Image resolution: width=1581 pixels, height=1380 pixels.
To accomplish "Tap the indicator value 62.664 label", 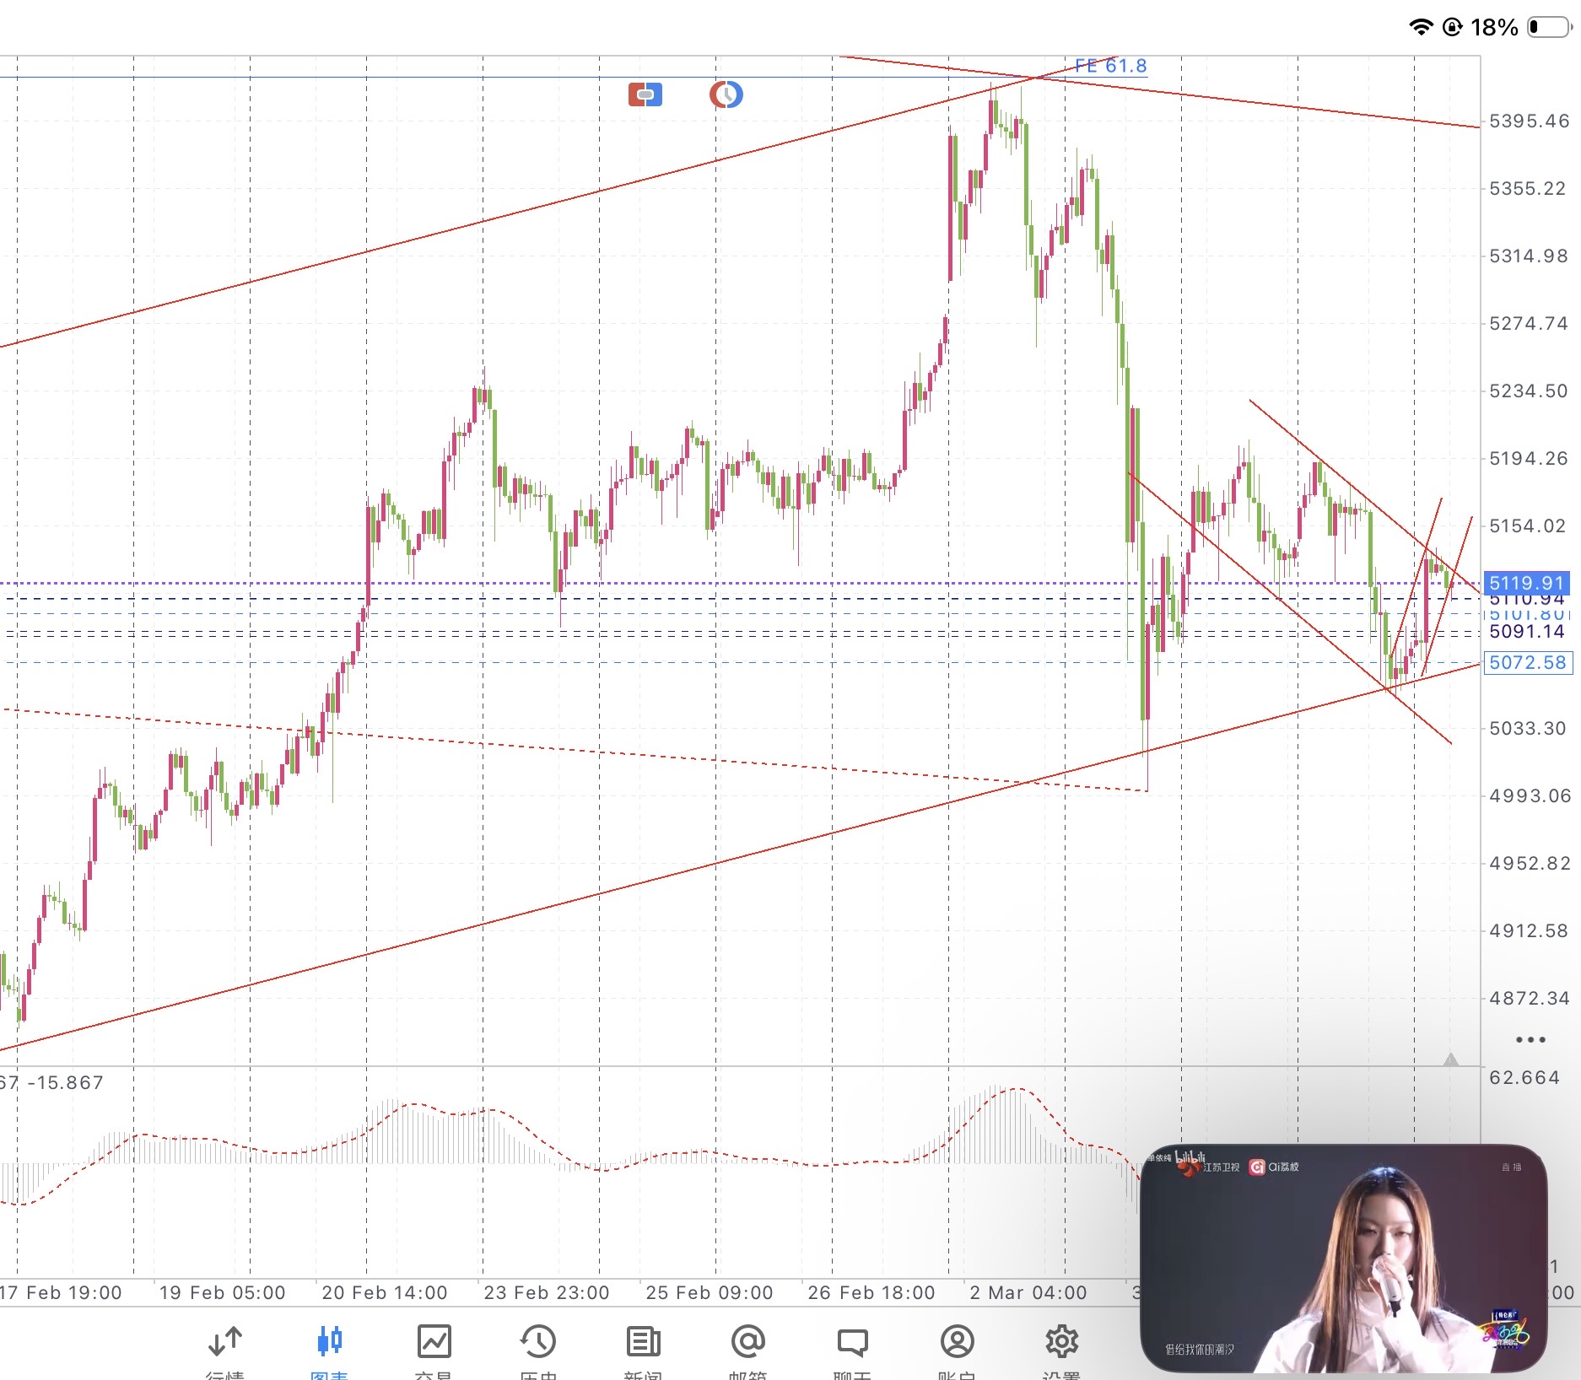I will (1524, 1077).
